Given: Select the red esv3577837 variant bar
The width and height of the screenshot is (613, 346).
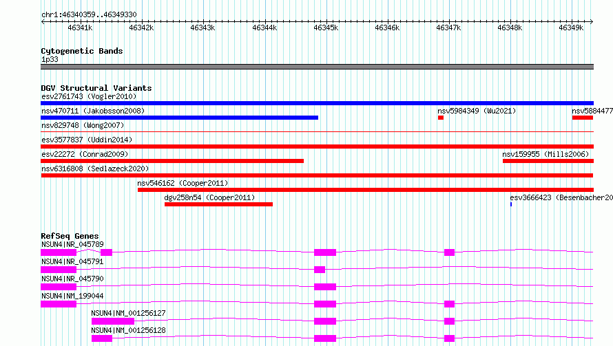Looking at the screenshot, I should tap(317, 147).
